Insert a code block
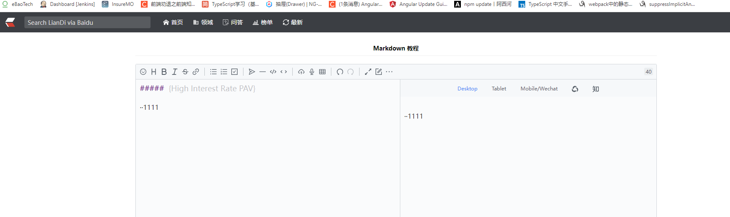 tap(273, 72)
